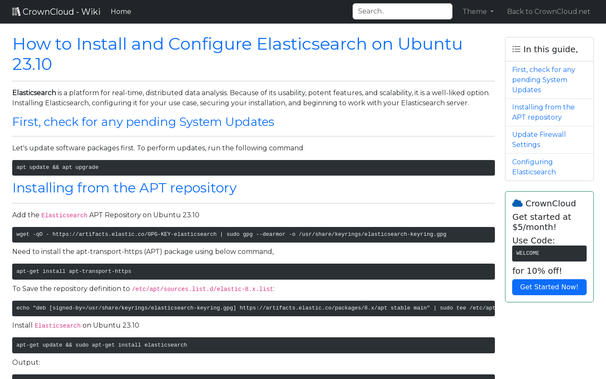Viewport: 606px width, 379px height.
Task: Open 'First, check for any pending System Updates'
Action: pyautogui.click(x=543, y=80)
